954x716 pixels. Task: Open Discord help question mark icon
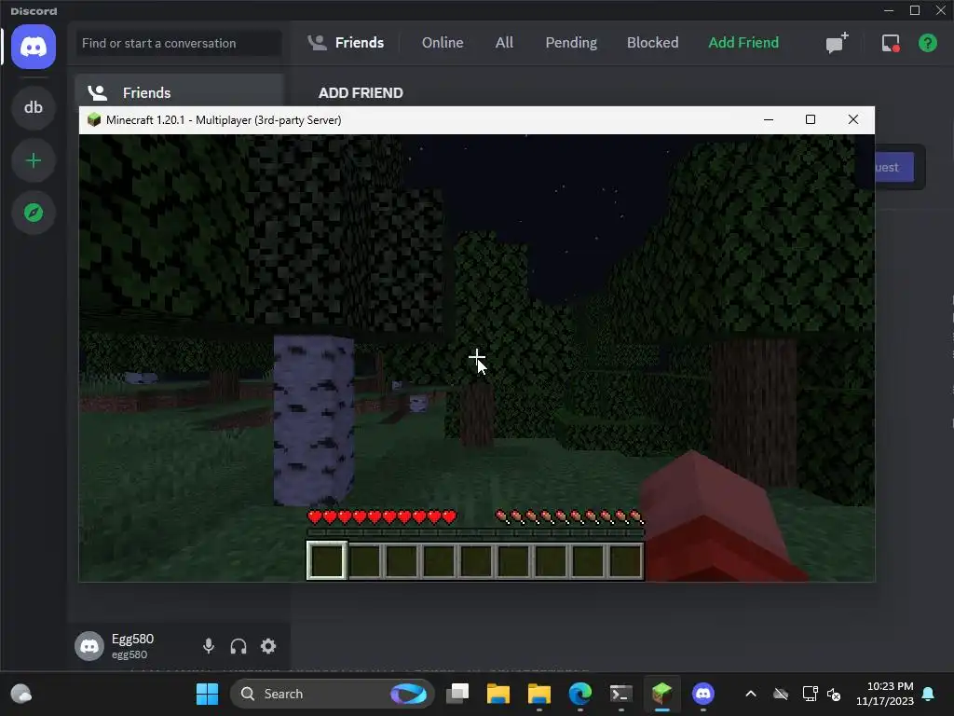(927, 43)
